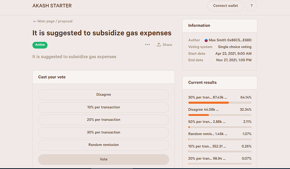The width and height of the screenshot is (290, 169).
Task: Open the AKASH STARTER home link
Action: point(52,6)
